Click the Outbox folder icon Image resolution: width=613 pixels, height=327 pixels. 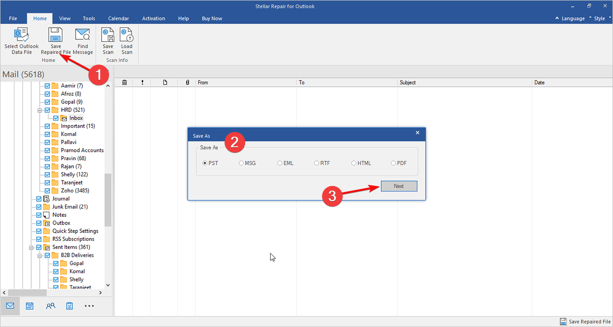[x=46, y=223]
